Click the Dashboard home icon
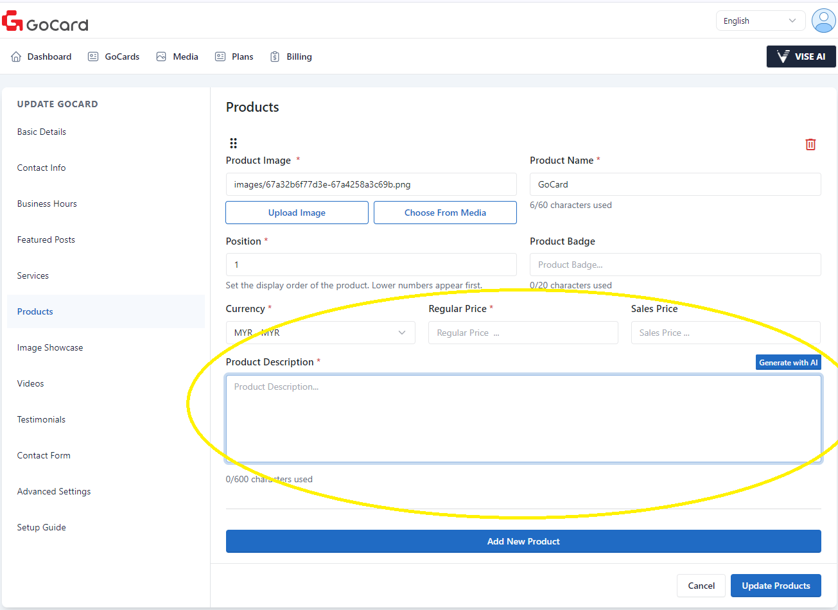The image size is (838, 610). 16,57
